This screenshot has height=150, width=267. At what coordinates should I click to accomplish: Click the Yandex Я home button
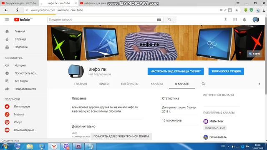click(x=17, y=10)
